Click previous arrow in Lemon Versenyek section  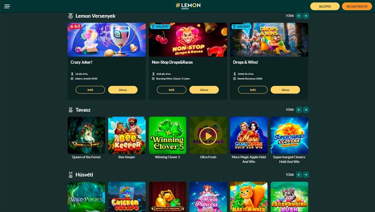299,16
